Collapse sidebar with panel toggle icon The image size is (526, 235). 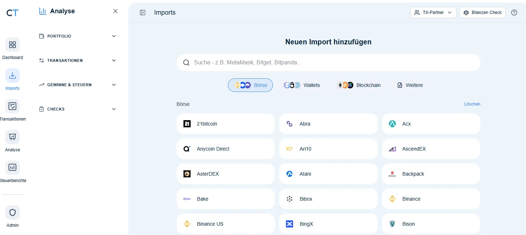(143, 13)
